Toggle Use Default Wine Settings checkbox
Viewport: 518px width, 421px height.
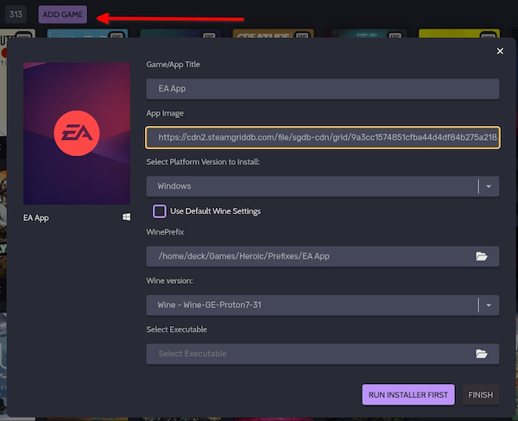(x=159, y=211)
